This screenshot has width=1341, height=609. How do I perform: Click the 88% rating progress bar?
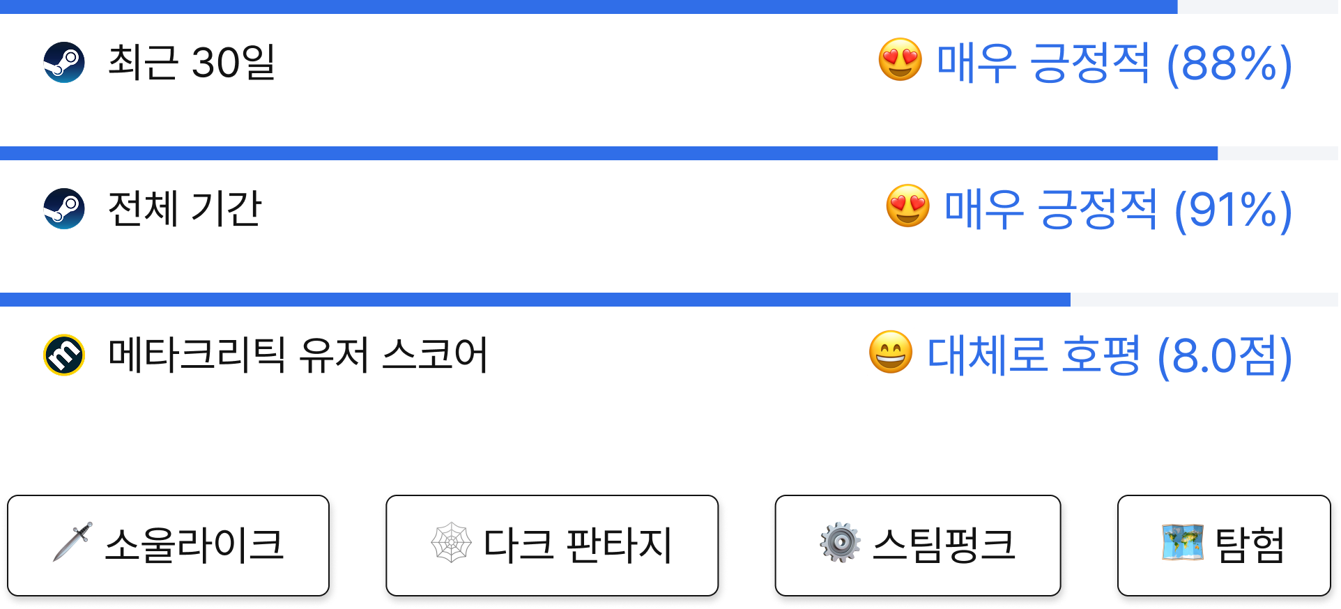pyautogui.click(x=669, y=7)
